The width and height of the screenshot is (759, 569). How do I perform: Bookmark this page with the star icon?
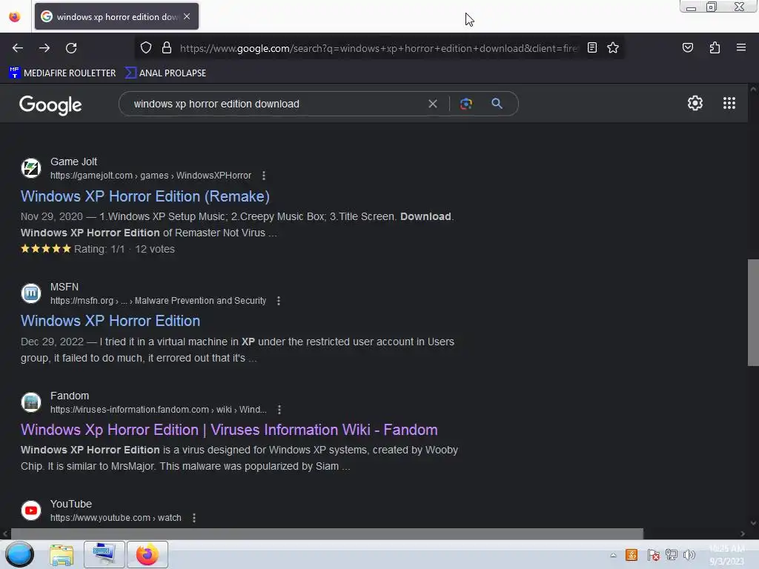pos(613,47)
